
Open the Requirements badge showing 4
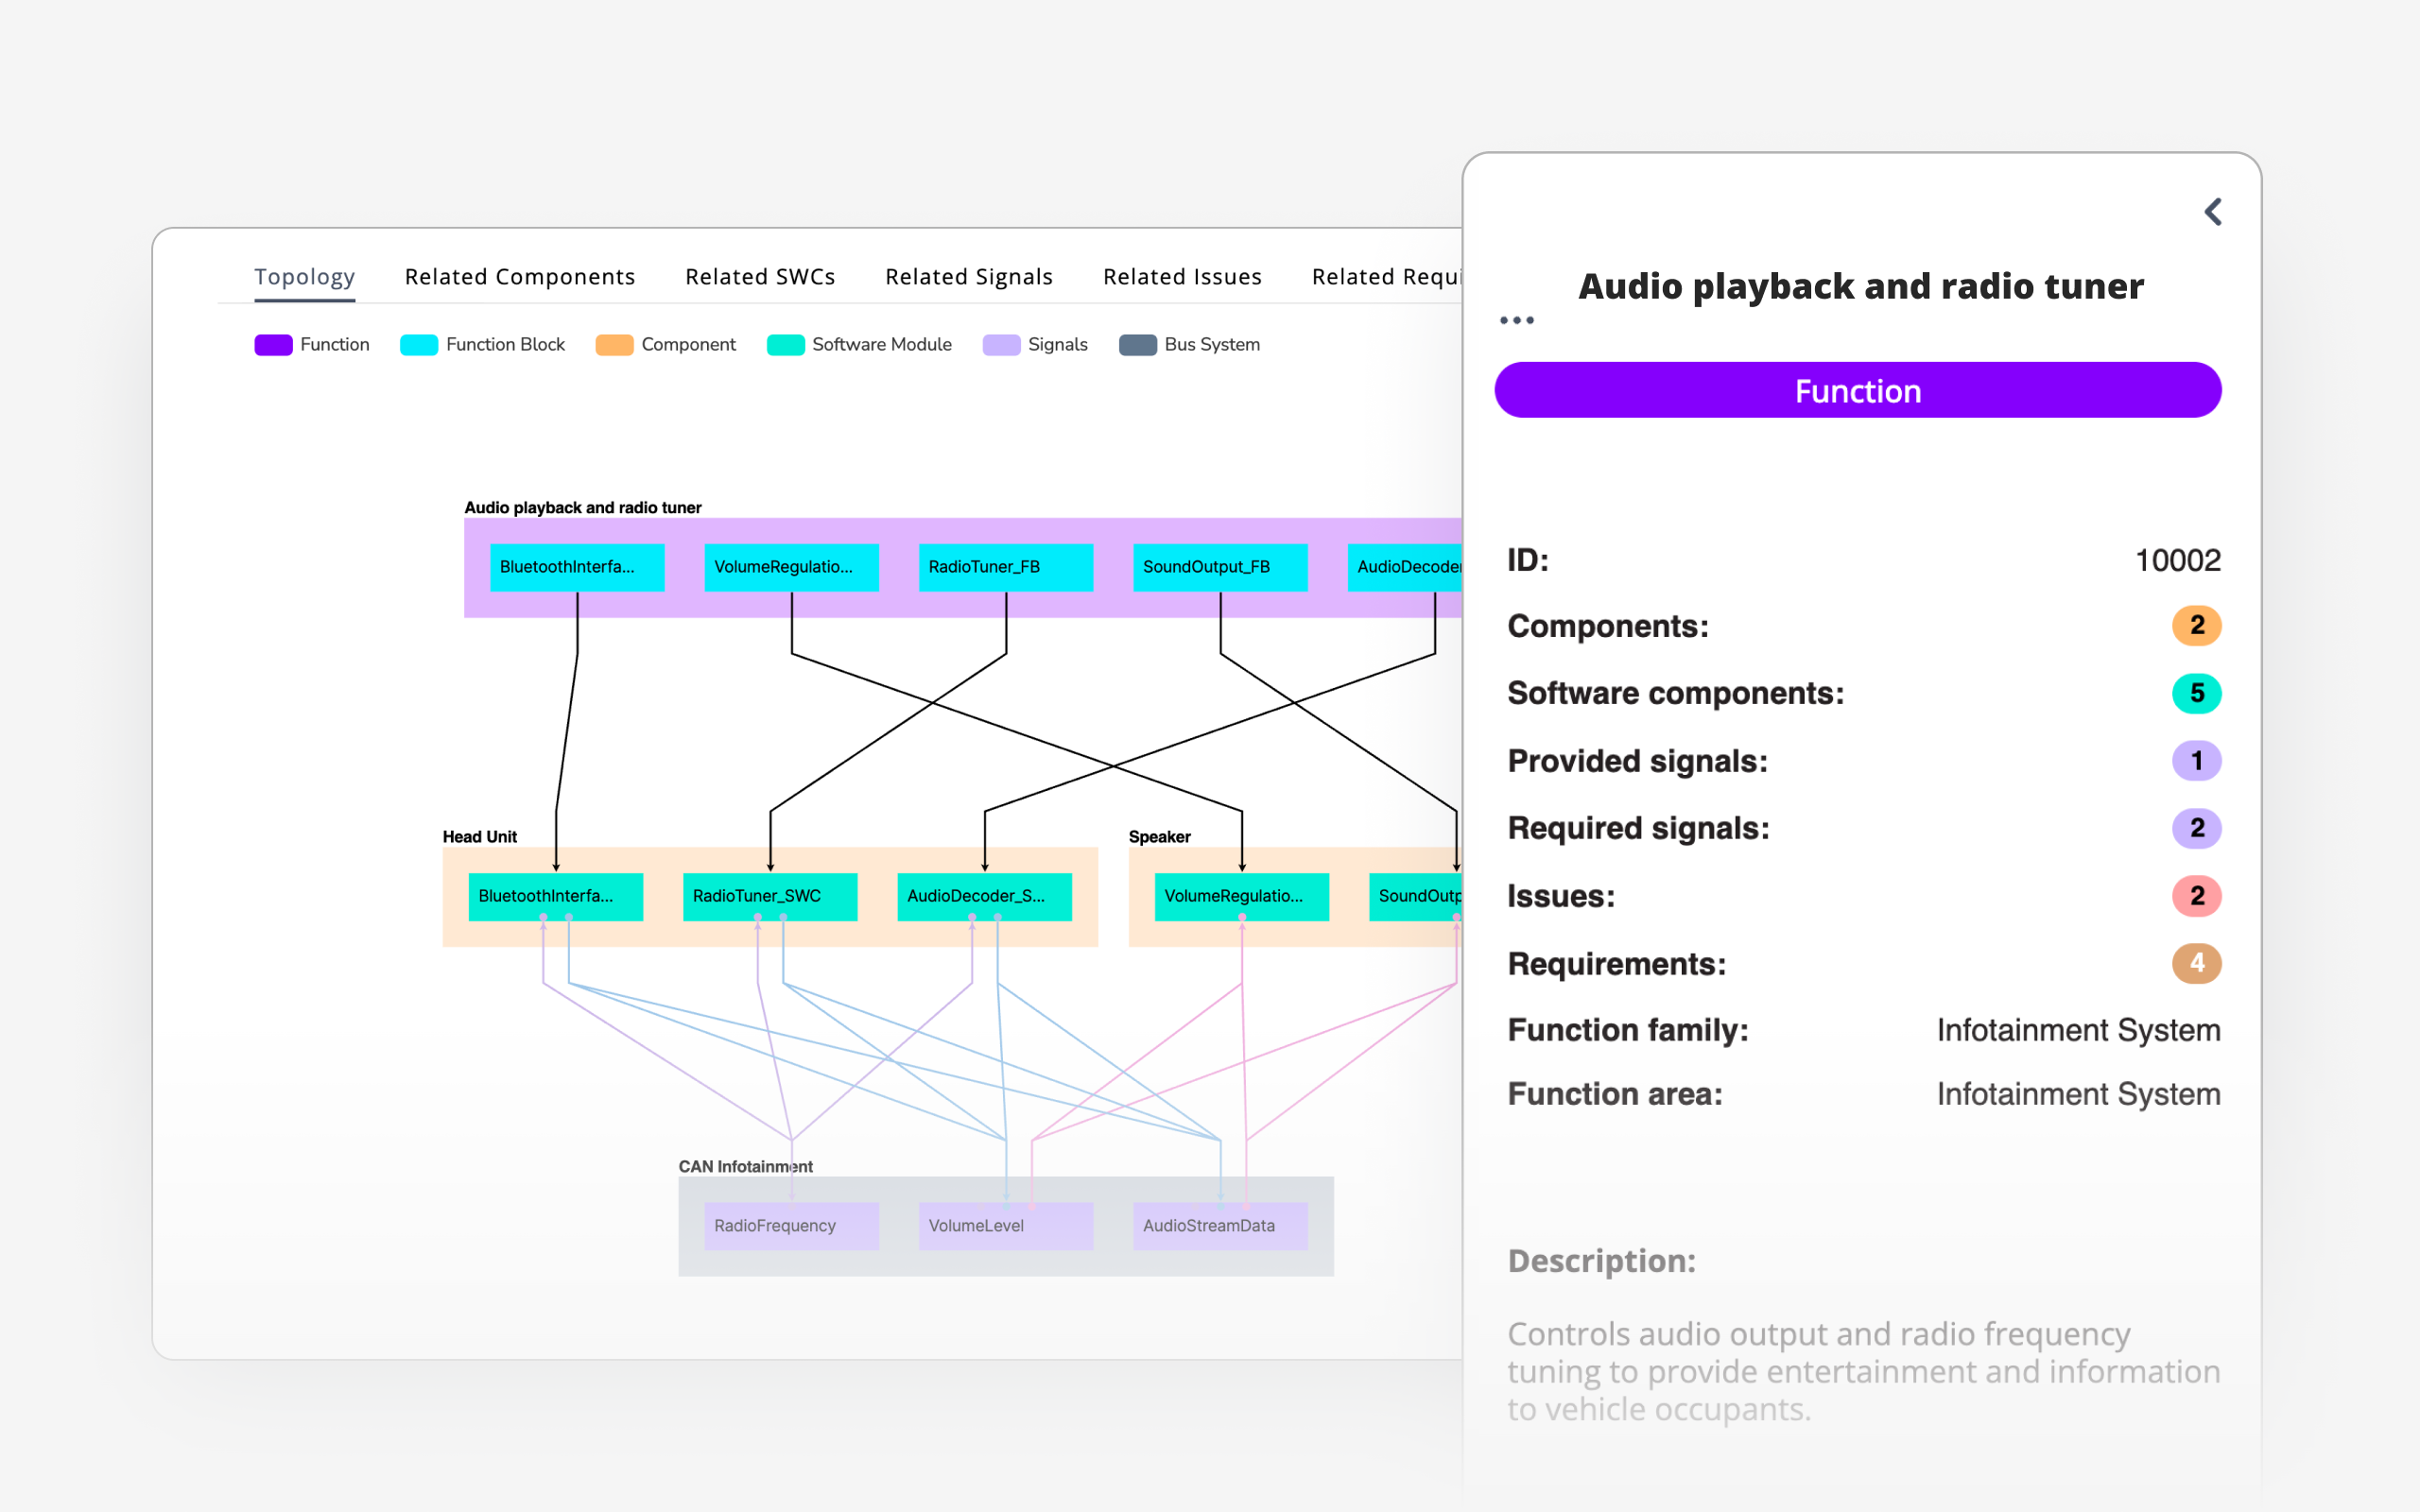[2197, 963]
